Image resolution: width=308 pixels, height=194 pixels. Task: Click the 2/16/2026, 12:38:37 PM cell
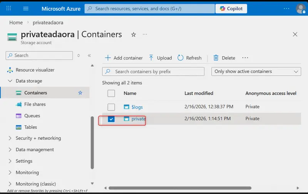point(209,107)
